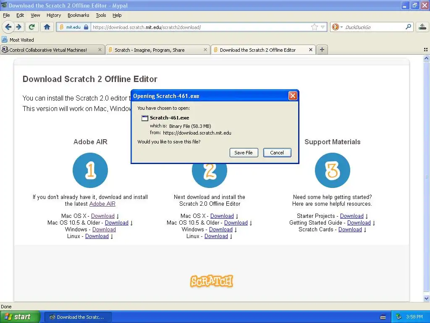Open the Tools menu
This screenshot has width=430, height=323.
[x=101, y=15]
